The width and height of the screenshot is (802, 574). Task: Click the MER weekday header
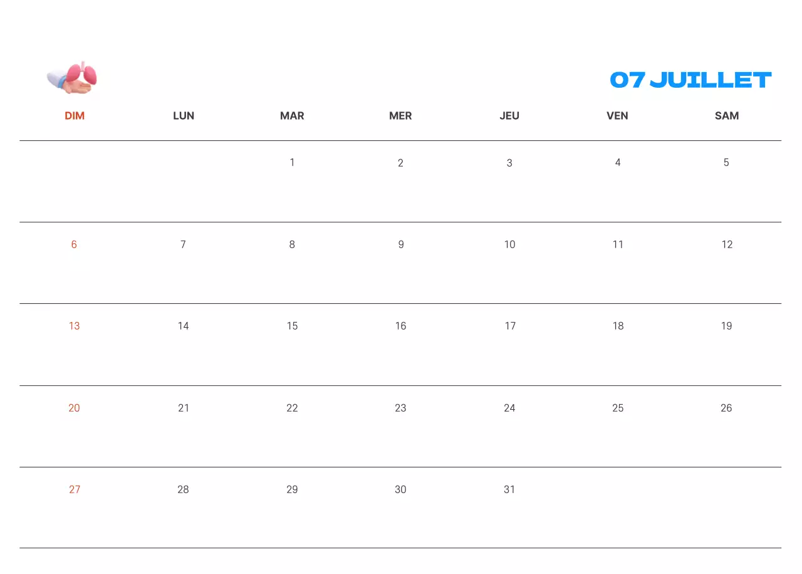point(400,116)
